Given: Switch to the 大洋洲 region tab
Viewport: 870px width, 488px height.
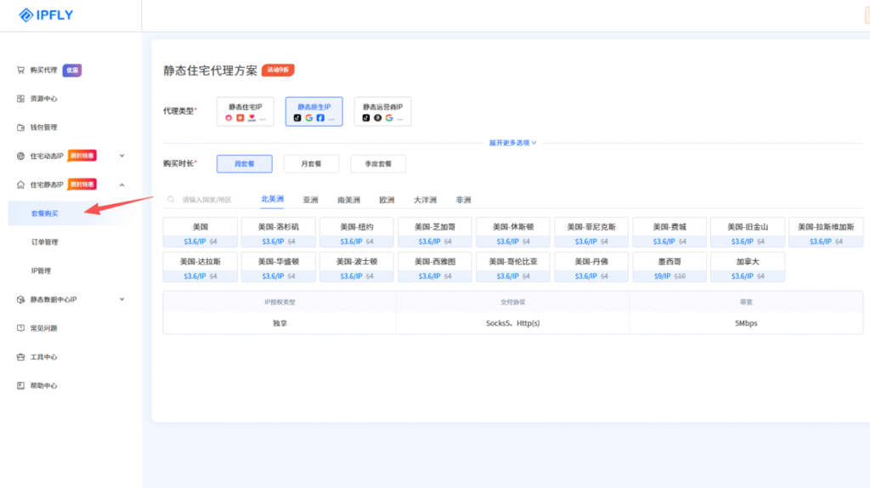Looking at the screenshot, I should [x=425, y=200].
